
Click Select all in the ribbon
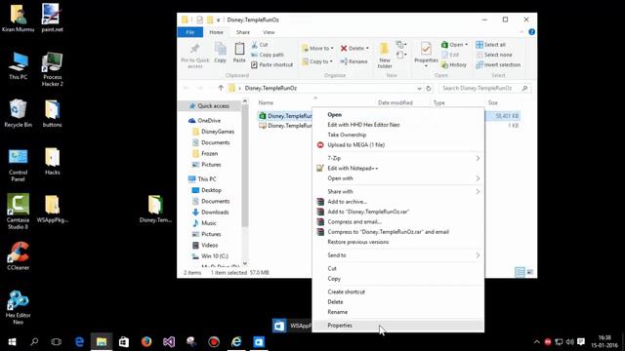click(490, 45)
